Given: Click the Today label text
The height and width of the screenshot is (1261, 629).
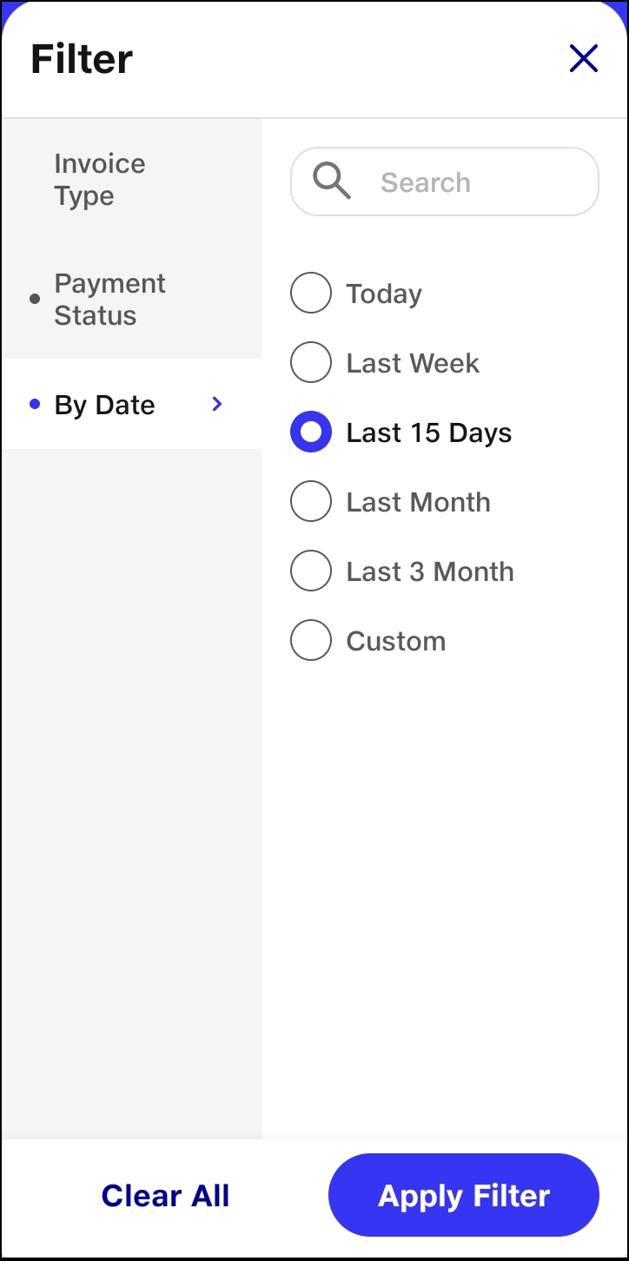Looking at the screenshot, I should click(384, 294).
